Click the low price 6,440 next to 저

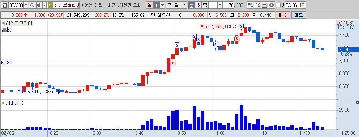266,15
